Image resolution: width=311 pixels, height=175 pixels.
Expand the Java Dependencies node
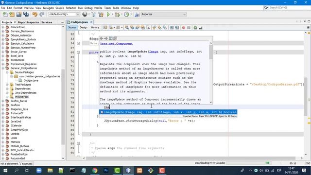[7, 93]
